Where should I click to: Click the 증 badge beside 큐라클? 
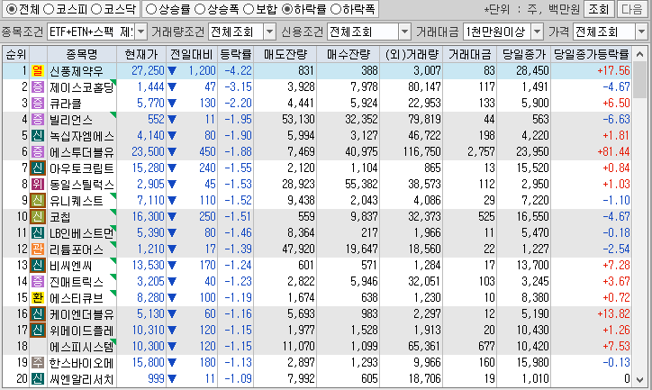(38, 103)
